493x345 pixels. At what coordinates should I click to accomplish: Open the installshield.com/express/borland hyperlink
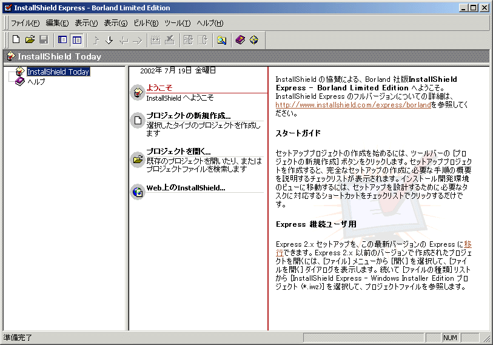click(x=353, y=105)
